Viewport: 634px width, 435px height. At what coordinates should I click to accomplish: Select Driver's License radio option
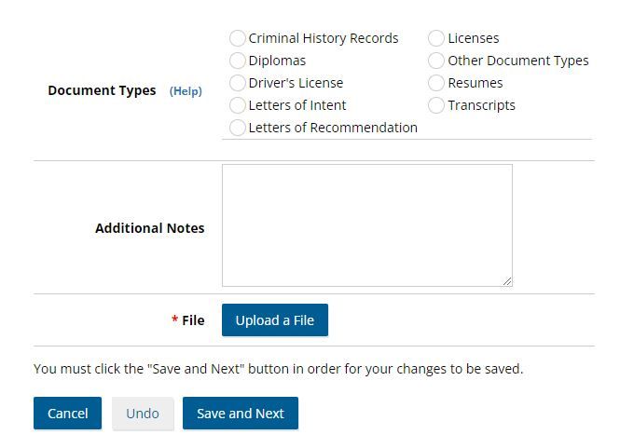coord(238,83)
